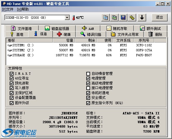Toggle the 待机时通电 checkbox
The height and width of the screenshot is (139, 172).
88,93
